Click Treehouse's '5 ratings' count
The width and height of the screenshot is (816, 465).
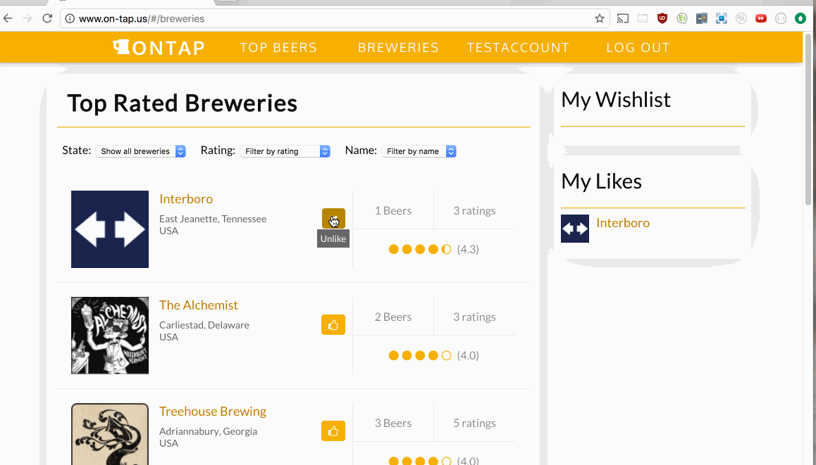(x=474, y=423)
